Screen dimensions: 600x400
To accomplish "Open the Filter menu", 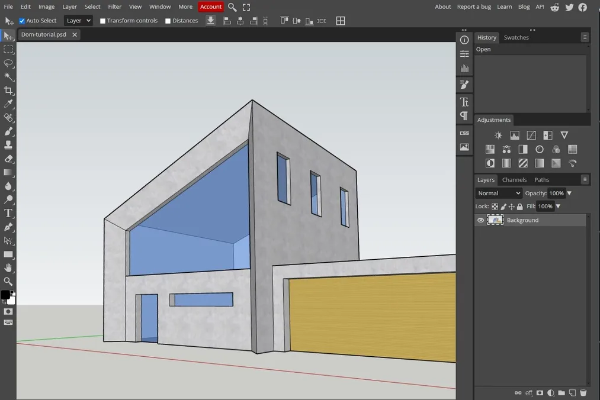I will click(114, 7).
